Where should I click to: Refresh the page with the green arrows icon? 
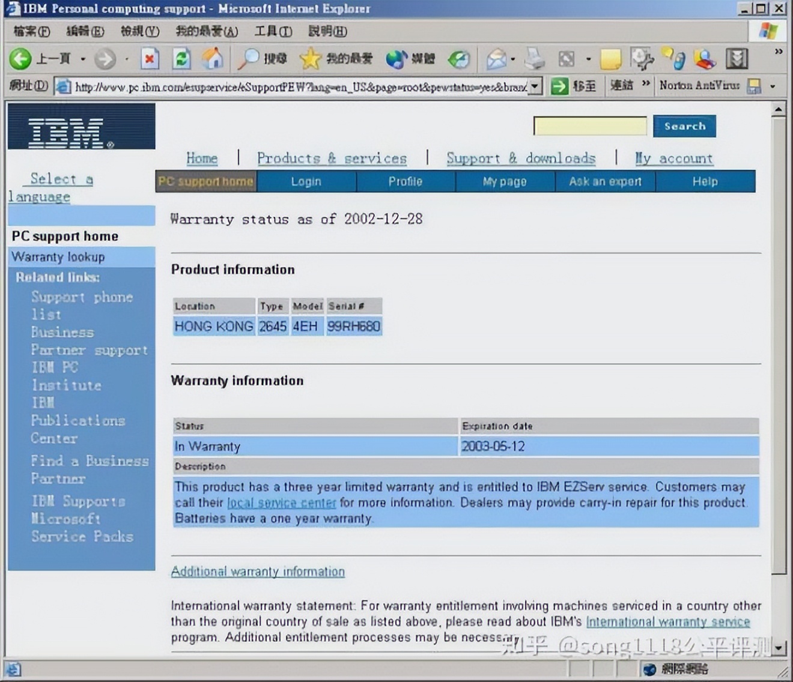point(181,58)
